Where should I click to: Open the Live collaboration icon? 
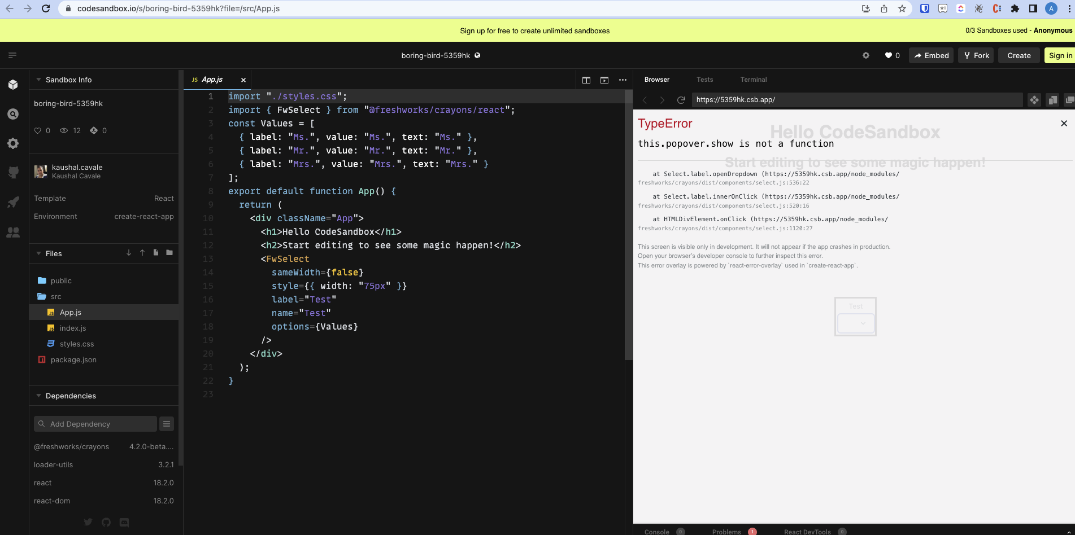click(13, 232)
